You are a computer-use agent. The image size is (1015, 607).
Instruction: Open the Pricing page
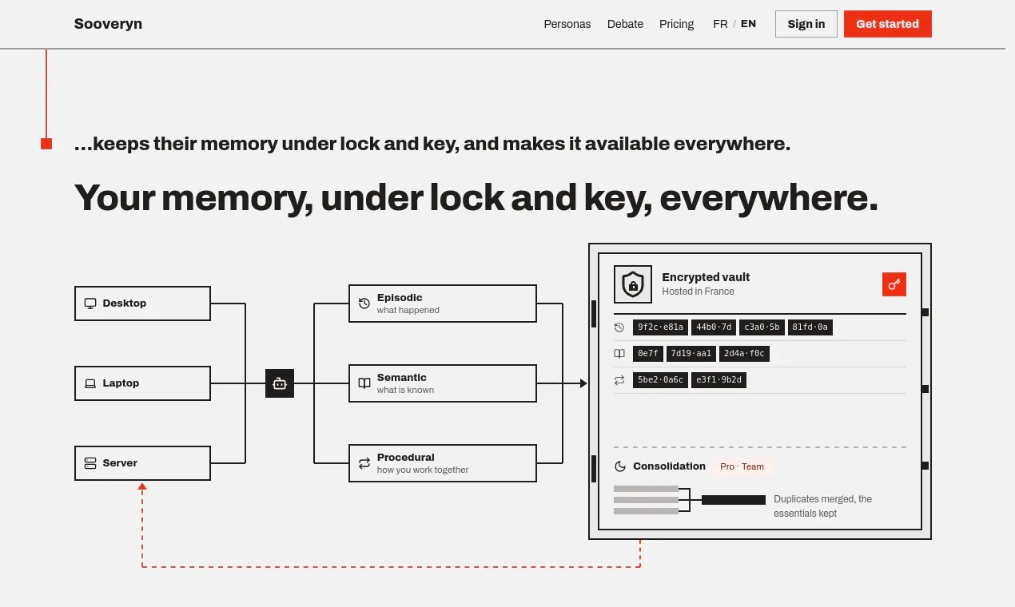(x=677, y=24)
